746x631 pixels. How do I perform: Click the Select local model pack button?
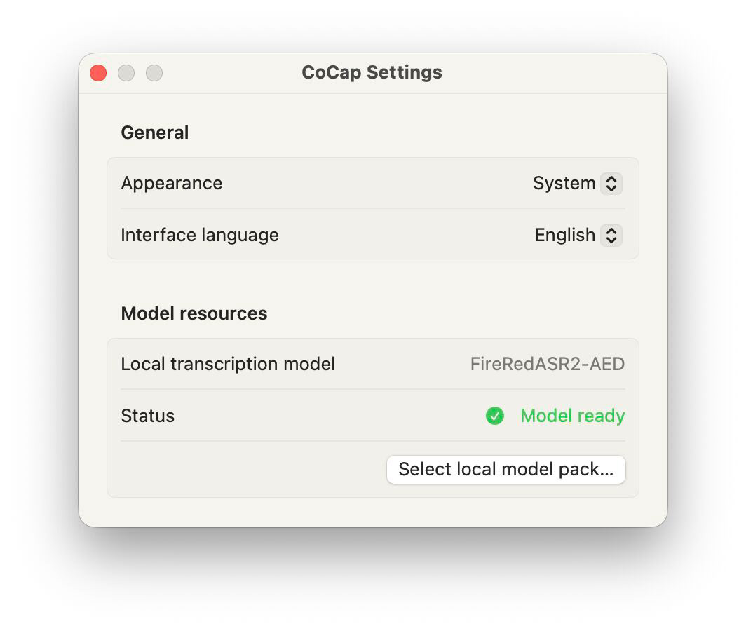tap(506, 469)
